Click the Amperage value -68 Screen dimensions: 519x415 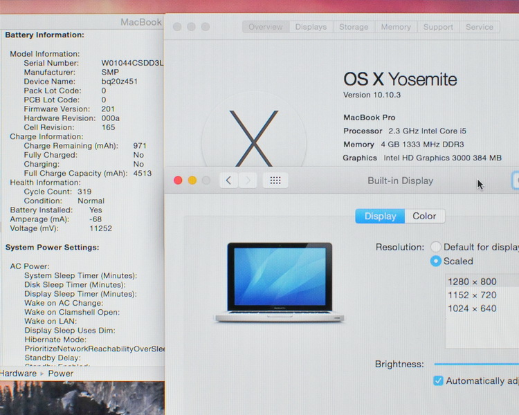[x=95, y=219]
